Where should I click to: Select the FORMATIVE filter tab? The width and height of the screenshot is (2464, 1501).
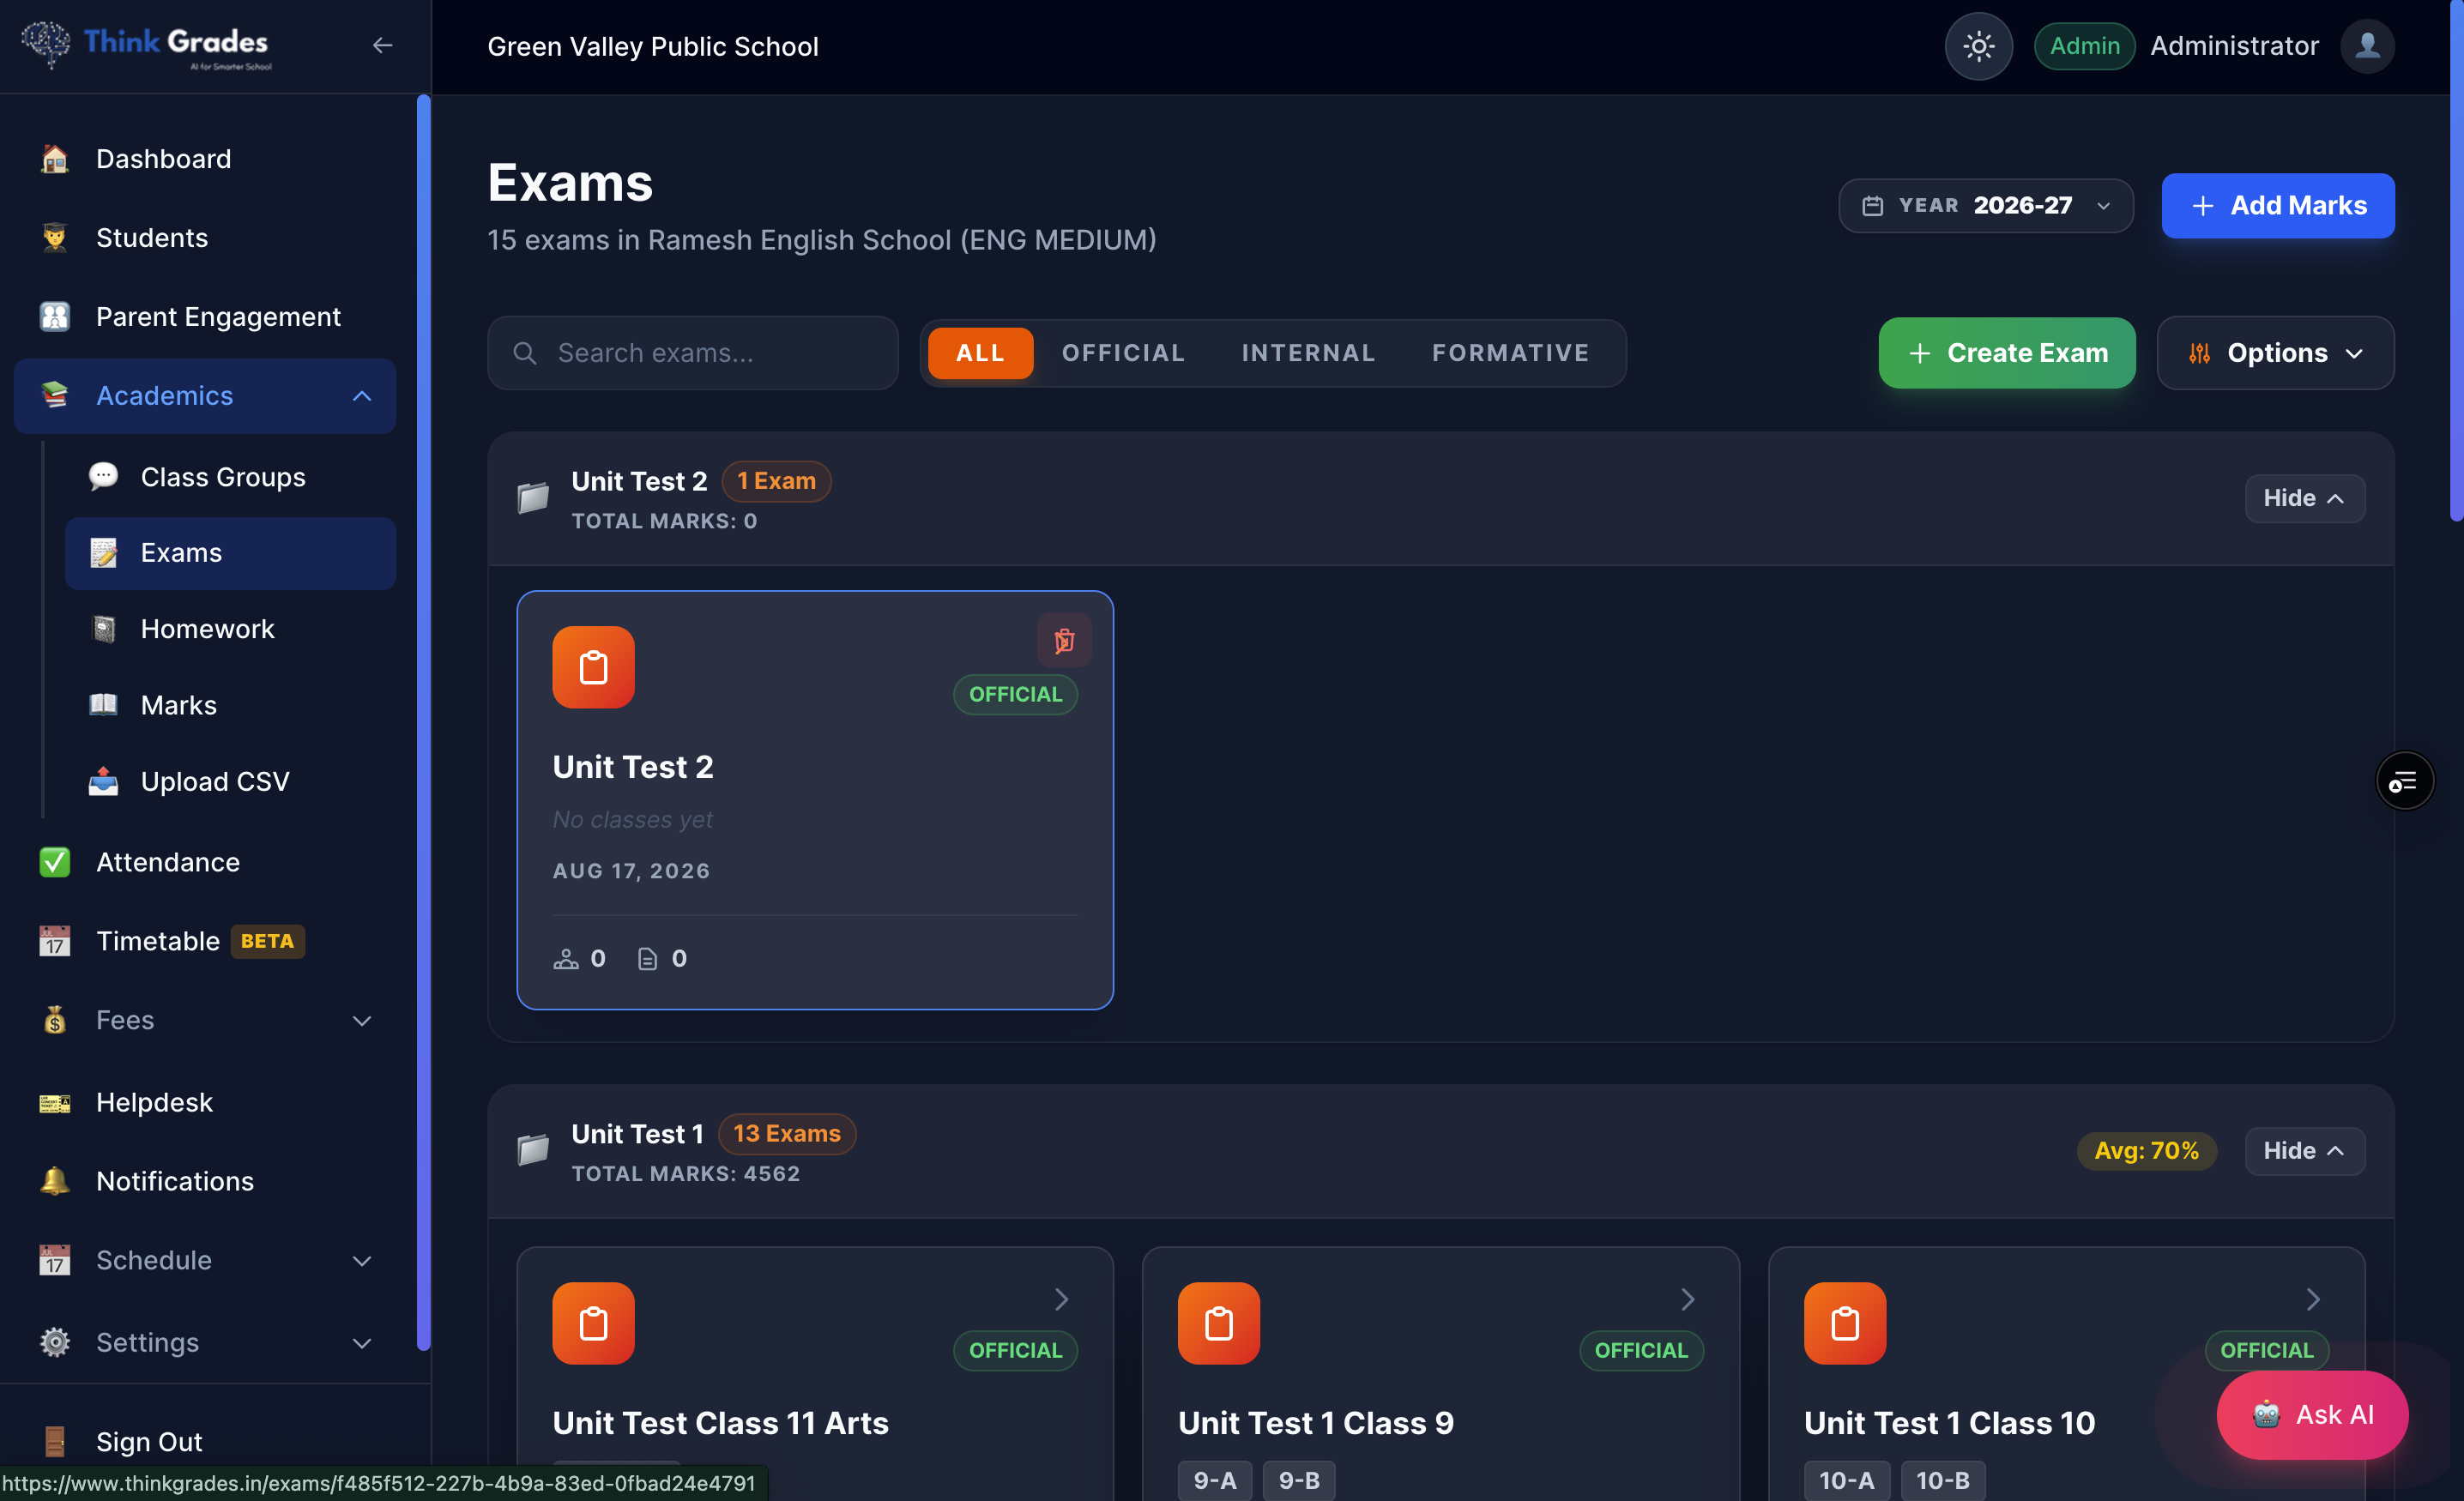pos(1510,353)
